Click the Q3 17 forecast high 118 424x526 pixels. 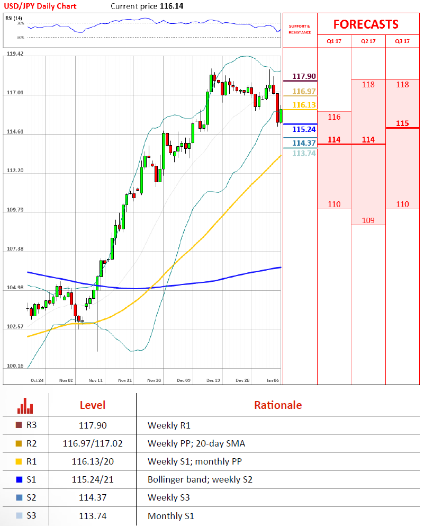click(402, 85)
